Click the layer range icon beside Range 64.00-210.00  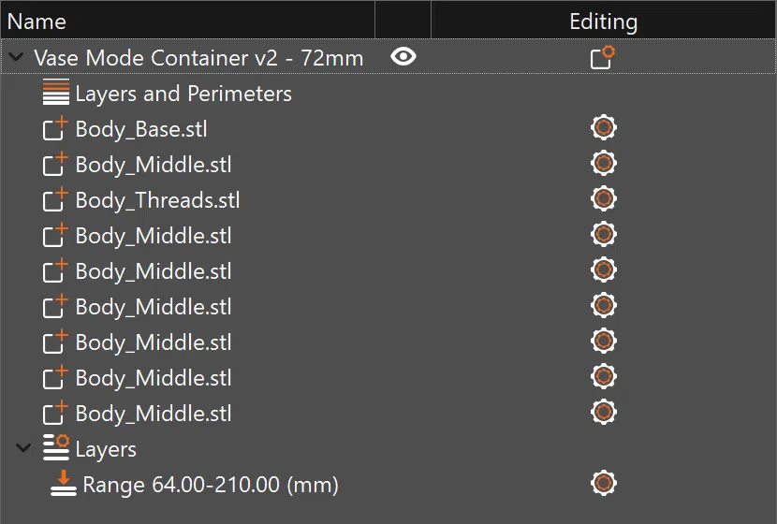(x=64, y=484)
